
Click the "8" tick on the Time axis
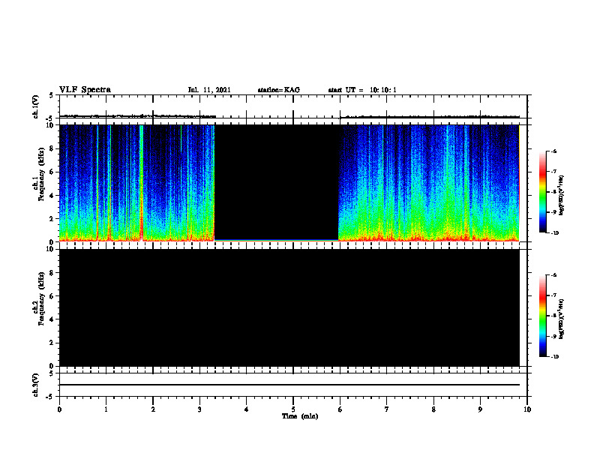coord(433,409)
